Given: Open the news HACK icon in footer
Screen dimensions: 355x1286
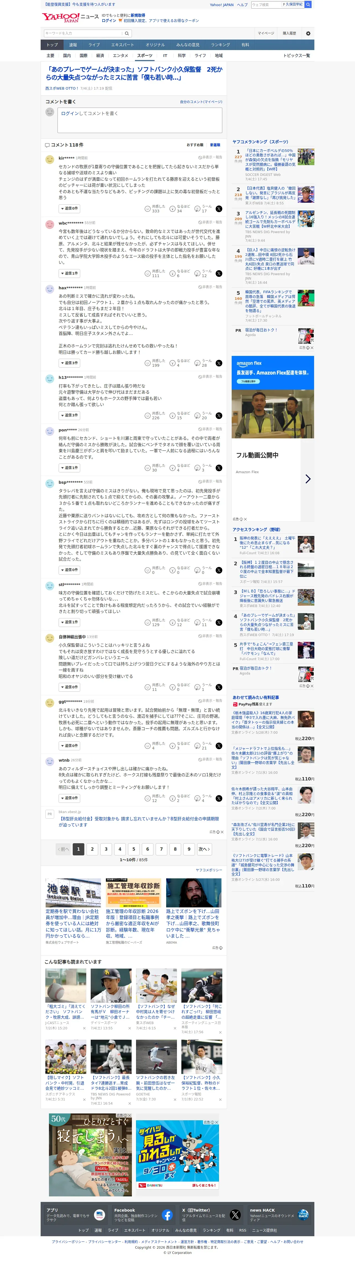Looking at the screenshot, I should coord(303,1215).
